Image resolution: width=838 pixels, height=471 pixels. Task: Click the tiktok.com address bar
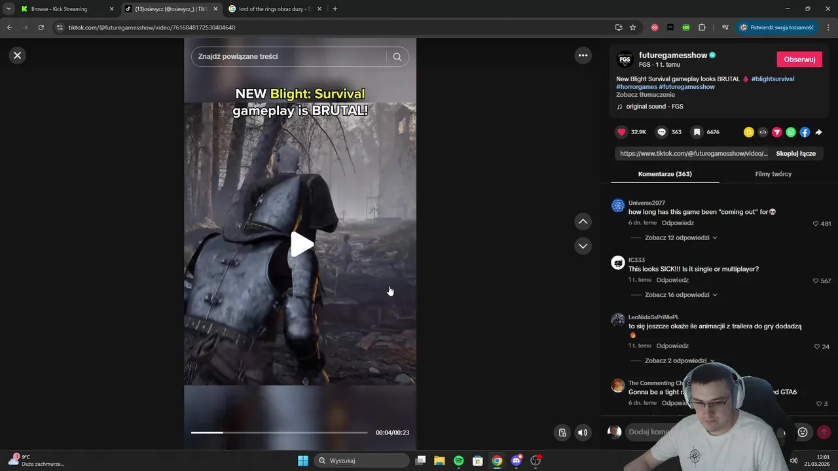[334, 27]
